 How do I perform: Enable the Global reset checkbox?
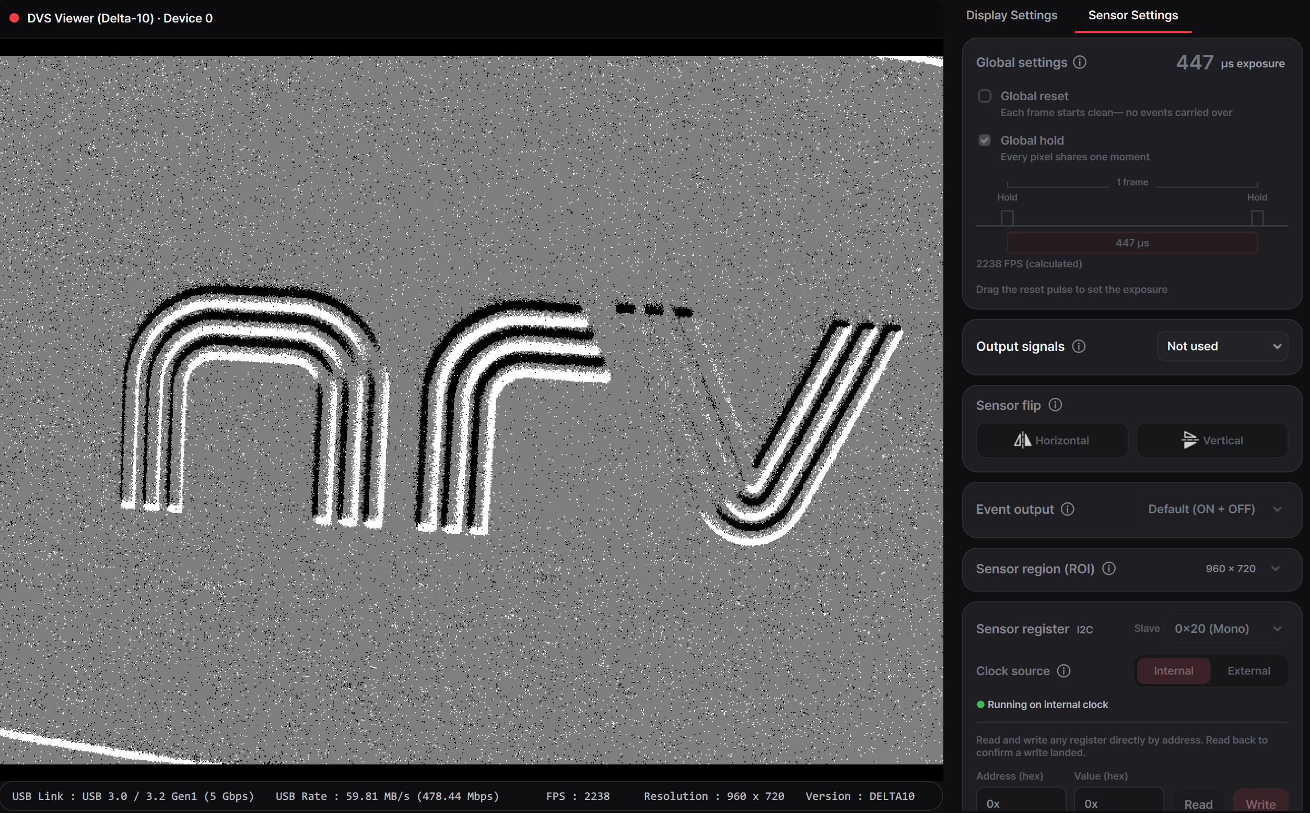click(x=985, y=96)
